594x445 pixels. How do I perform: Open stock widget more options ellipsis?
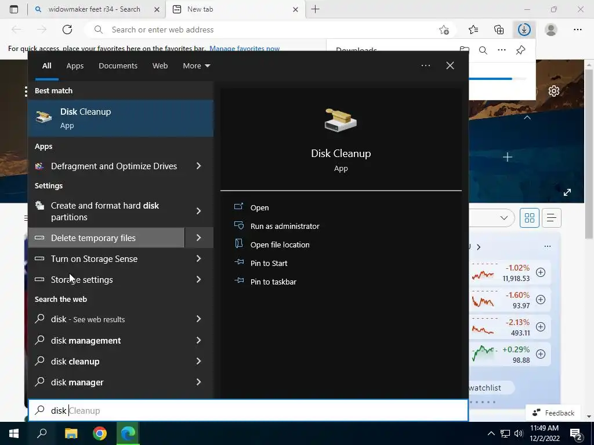548,246
